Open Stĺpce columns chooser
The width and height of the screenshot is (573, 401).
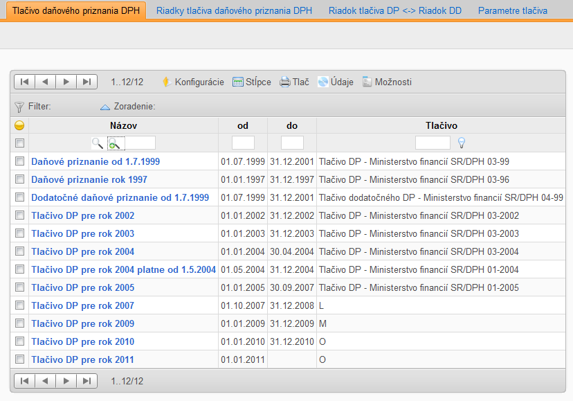pos(252,82)
